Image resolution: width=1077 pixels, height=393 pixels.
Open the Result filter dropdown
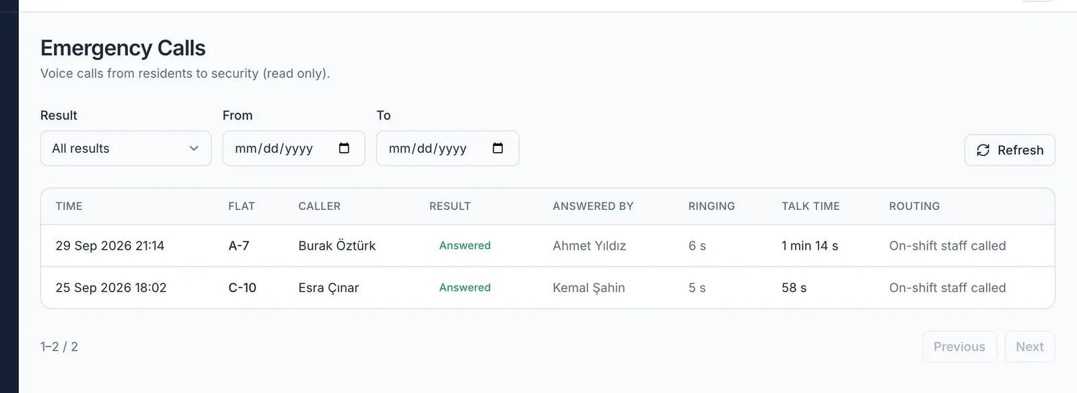(x=126, y=148)
